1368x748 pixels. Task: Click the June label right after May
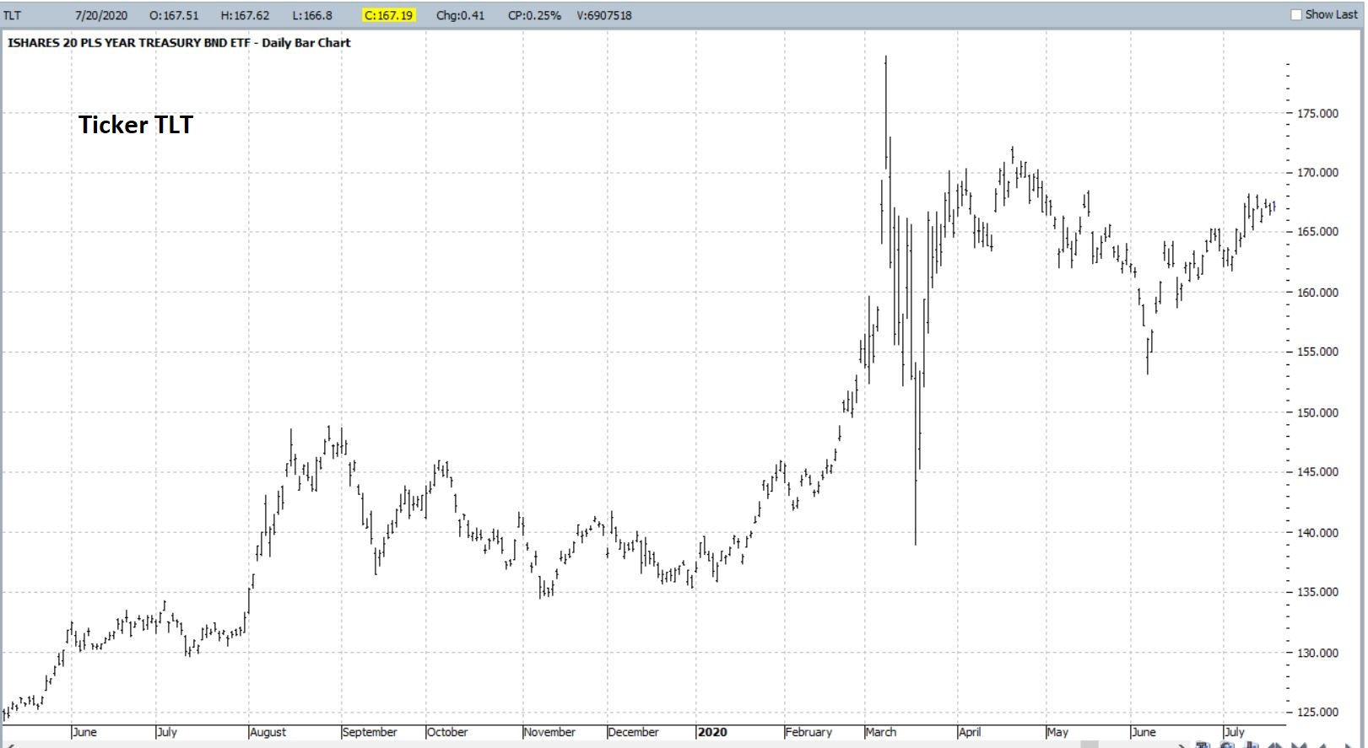coord(1144,732)
